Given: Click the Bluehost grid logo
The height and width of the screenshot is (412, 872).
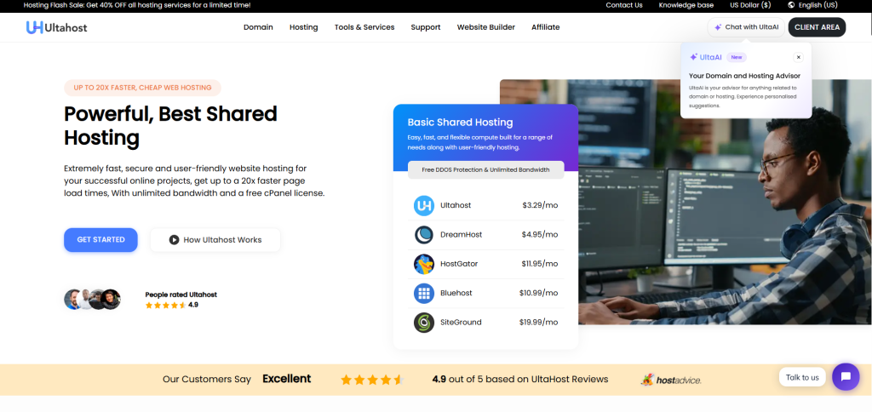Looking at the screenshot, I should point(424,293).
